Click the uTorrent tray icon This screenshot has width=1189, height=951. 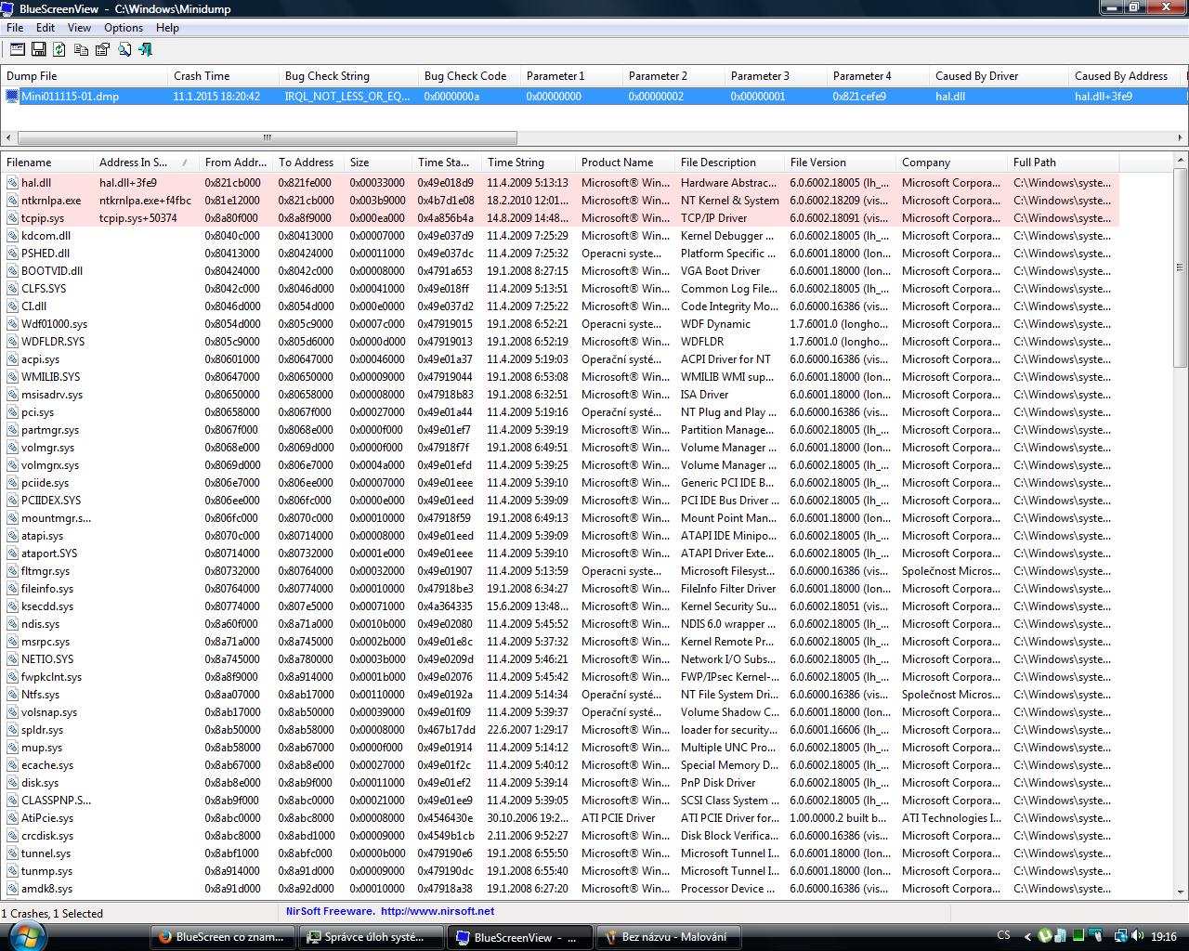click(x=1045, y=936)
